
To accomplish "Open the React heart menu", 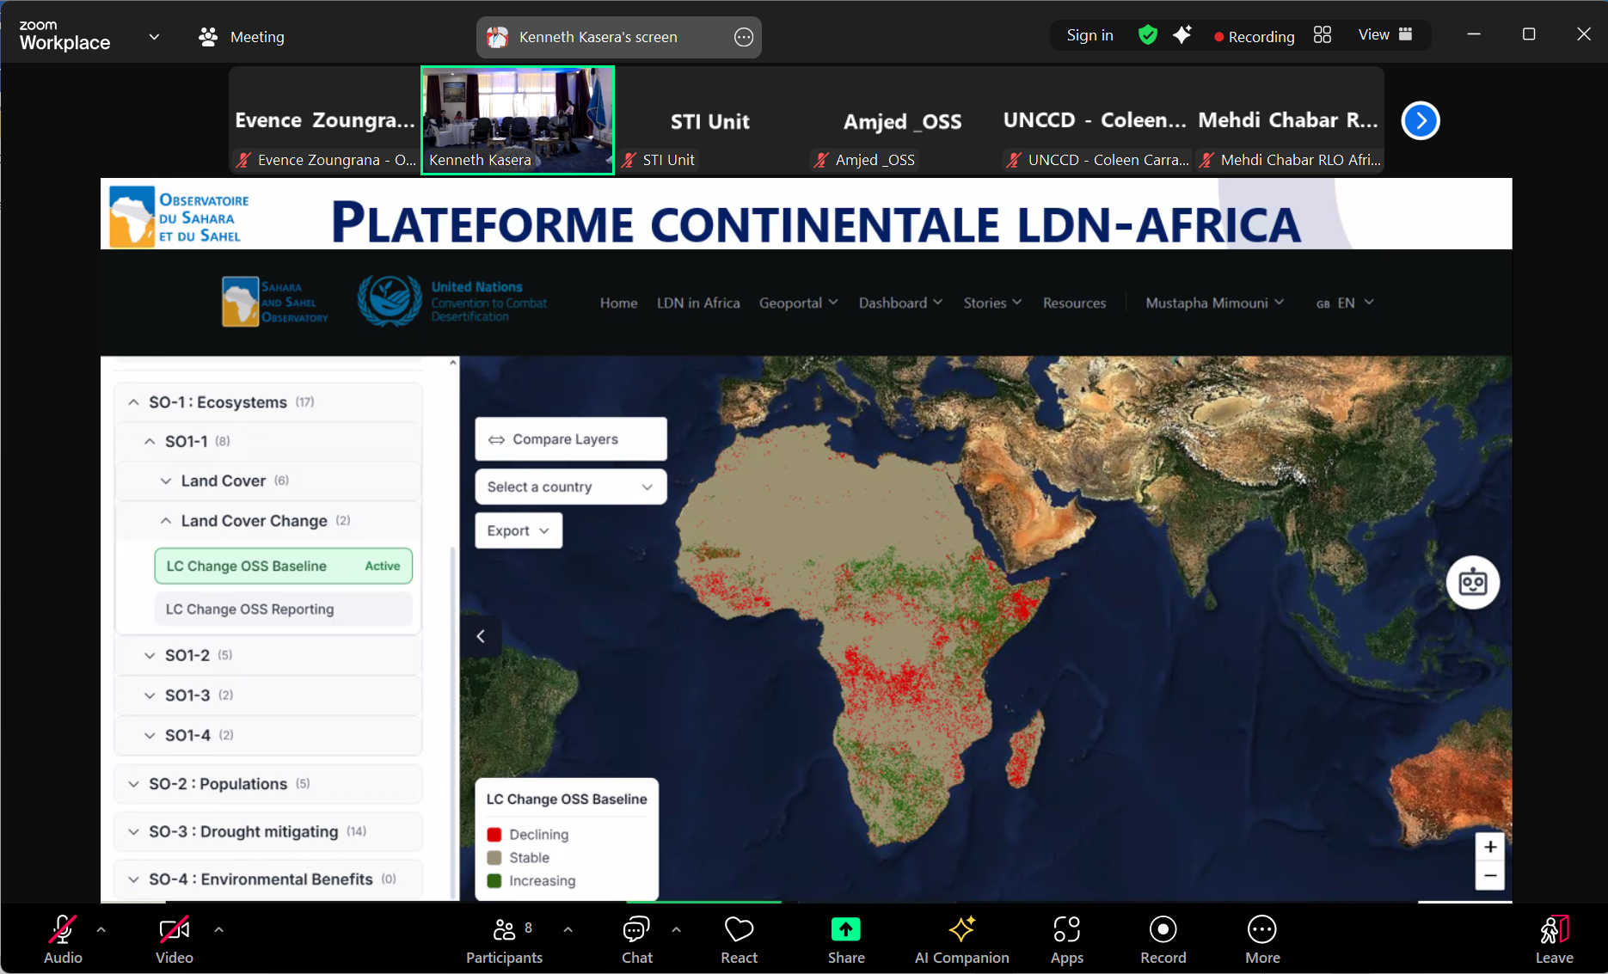I will [739, 939].
